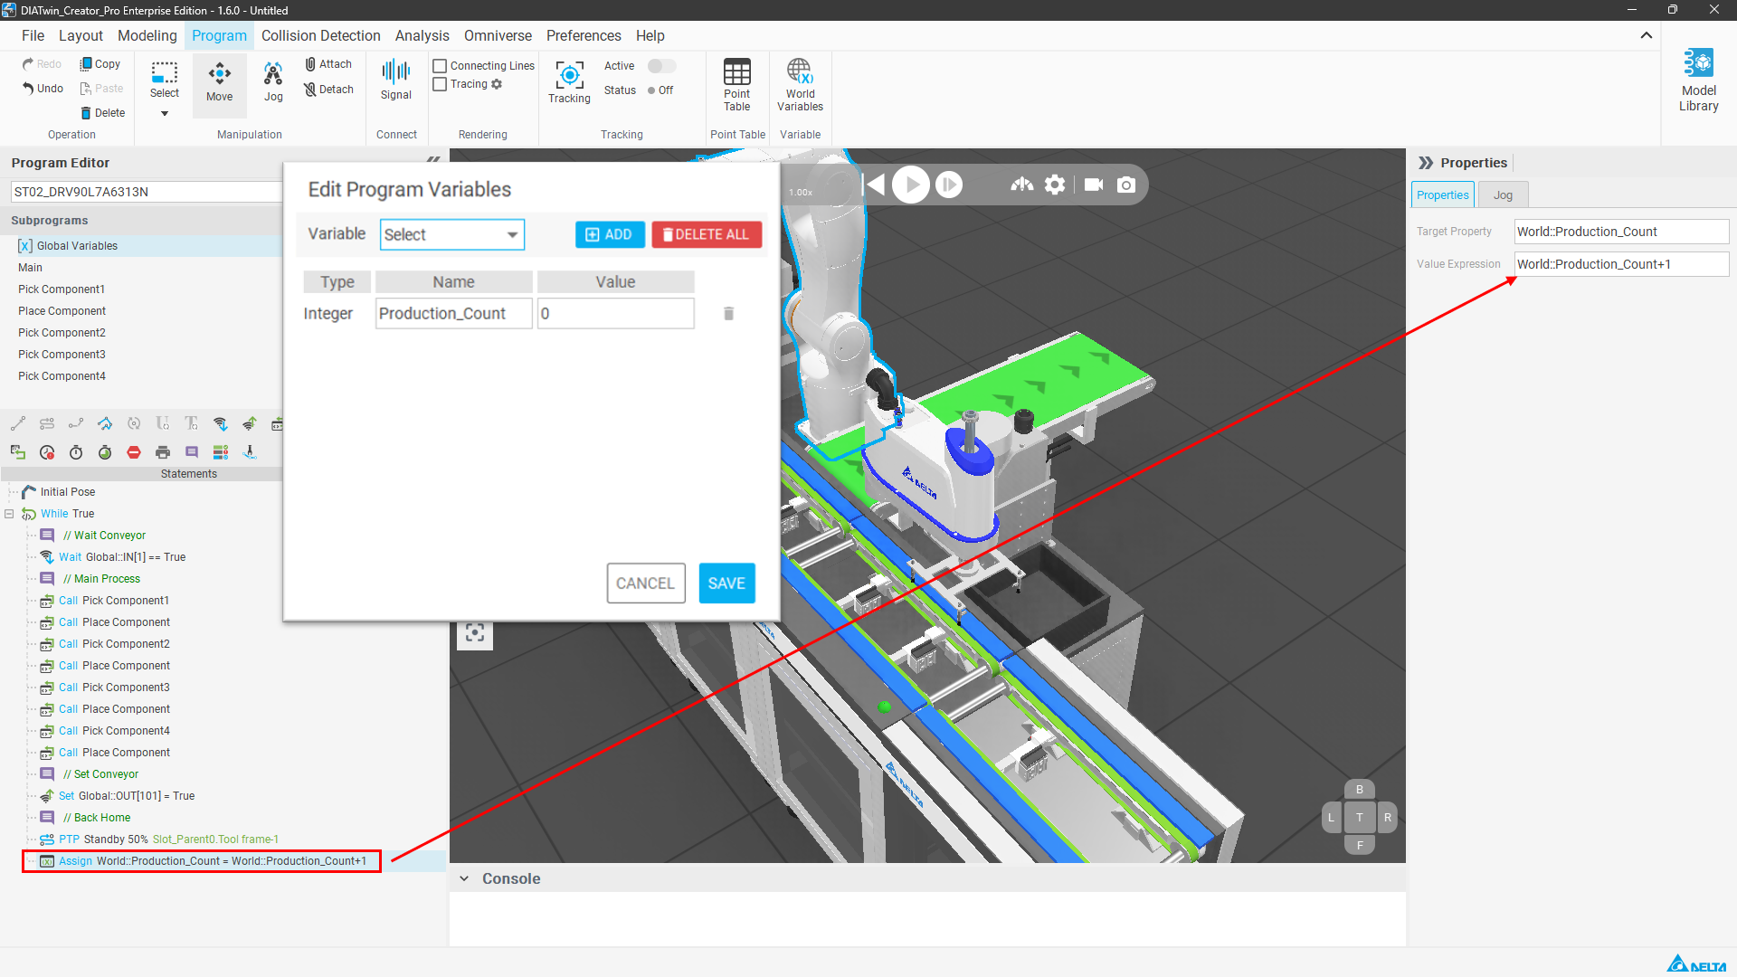Start video recording of simulation

click(x=1094, y=185)
